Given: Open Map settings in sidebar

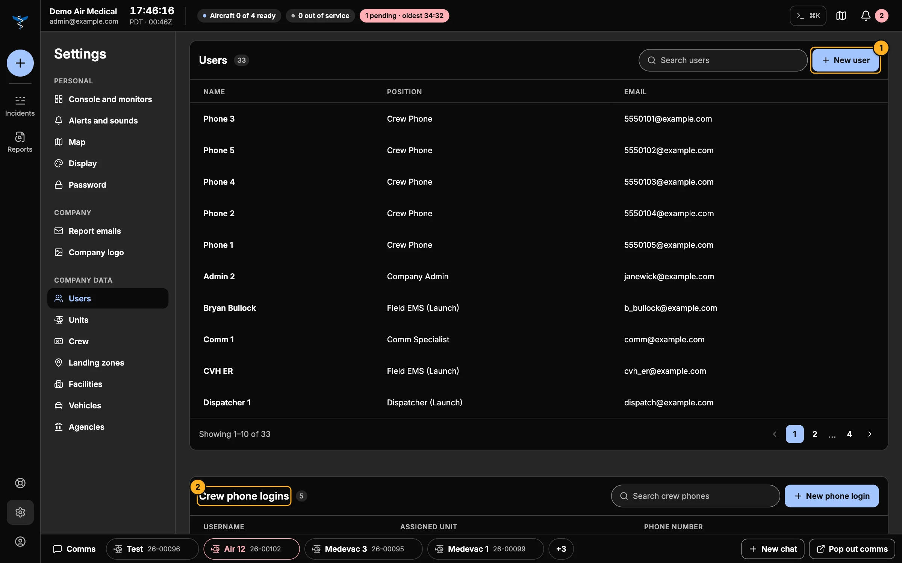Looking at the screenshot, I should [108, 142].
